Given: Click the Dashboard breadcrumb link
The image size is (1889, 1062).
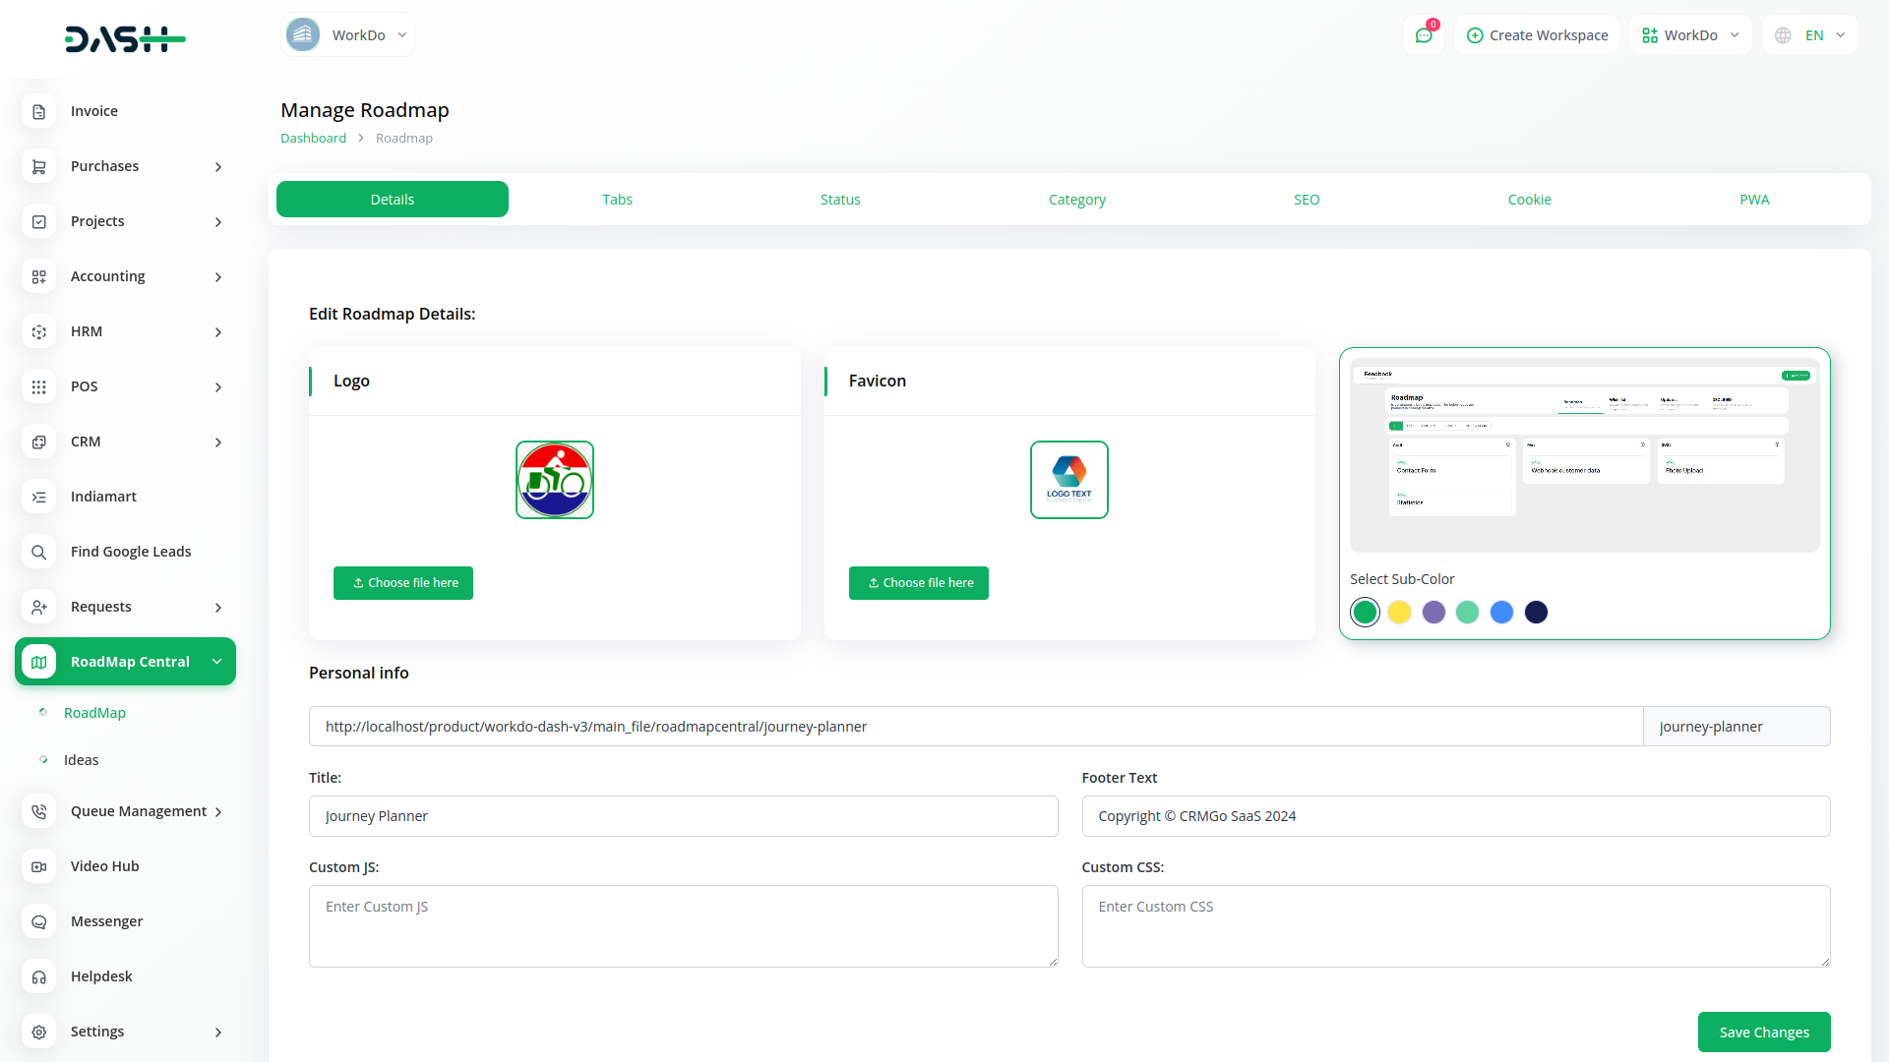Looking at the screenshot, I should [x=313, y=138].
